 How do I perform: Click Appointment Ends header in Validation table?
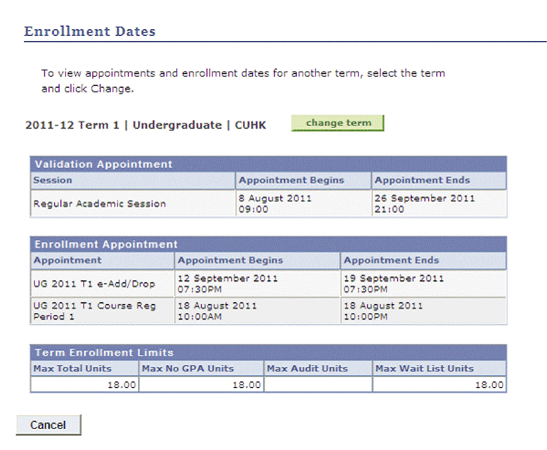coord(422,180)
